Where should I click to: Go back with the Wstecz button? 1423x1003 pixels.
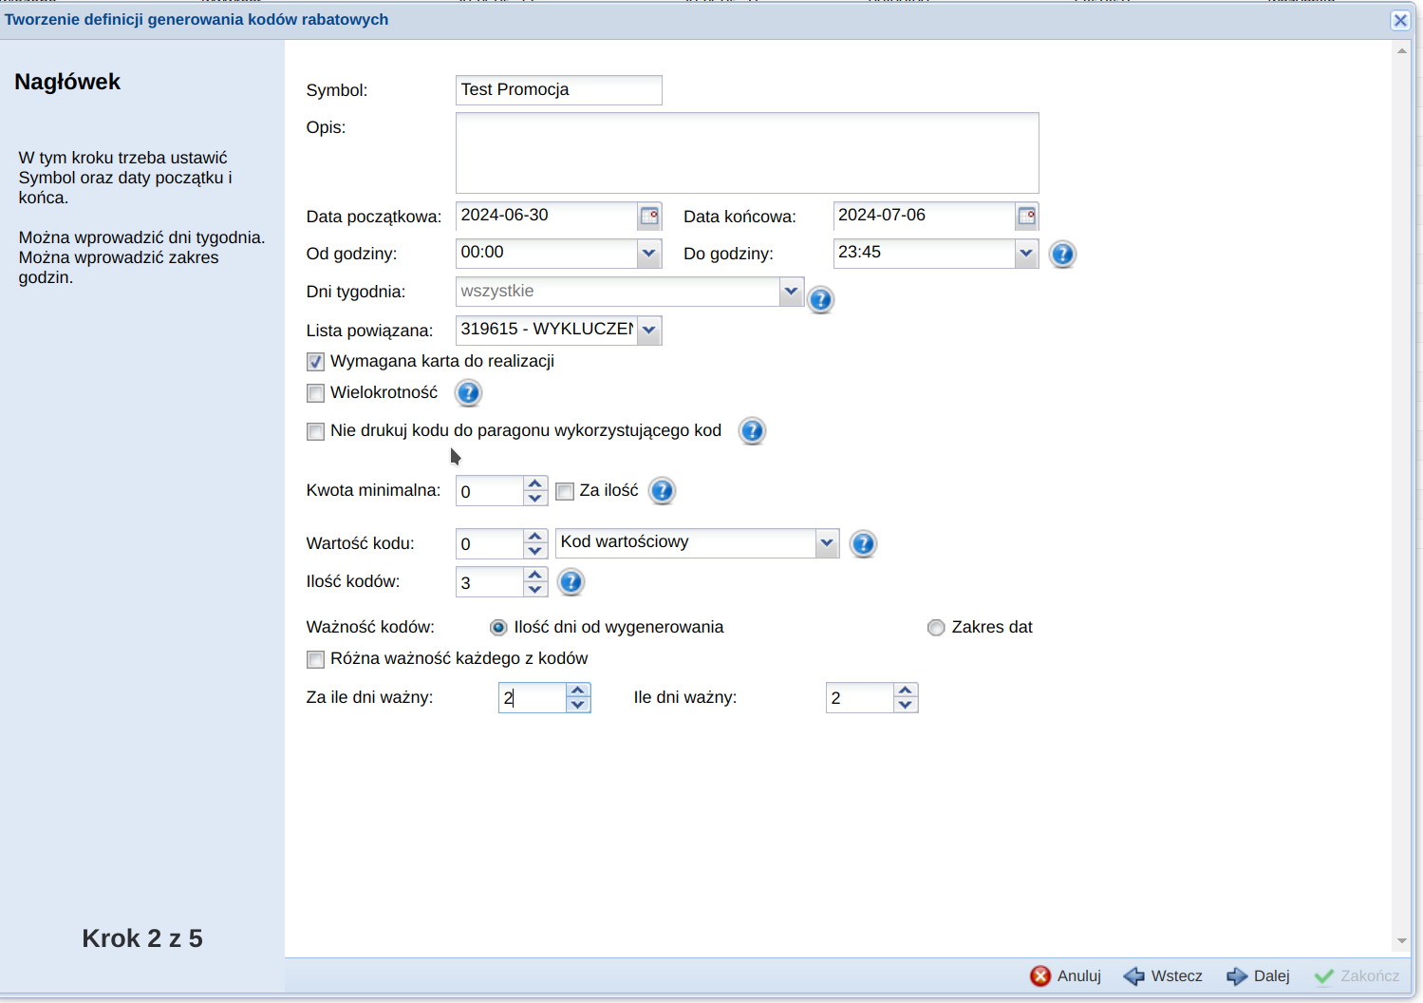(1163, 976)
